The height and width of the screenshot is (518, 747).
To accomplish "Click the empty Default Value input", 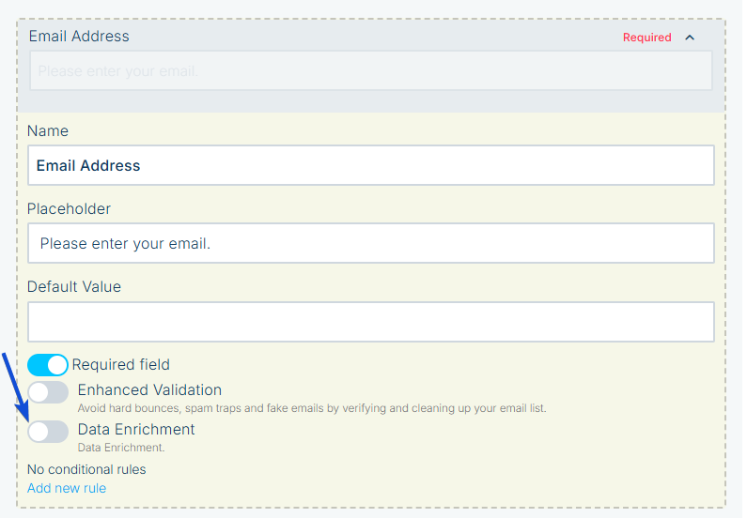I will (x=370, y=322).
